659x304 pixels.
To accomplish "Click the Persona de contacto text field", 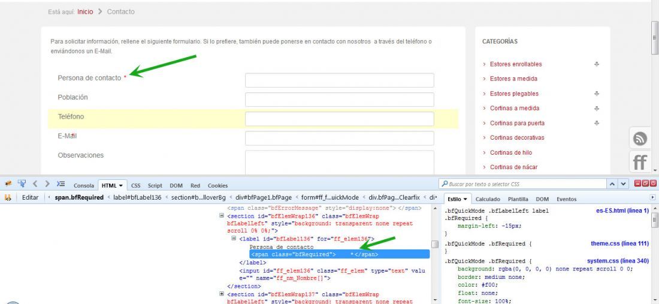I will pyautogui.click(x=339, y=80).
